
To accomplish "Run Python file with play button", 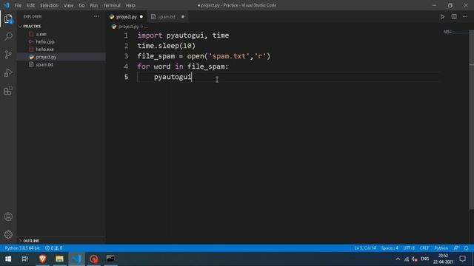I will pos(442,17).
